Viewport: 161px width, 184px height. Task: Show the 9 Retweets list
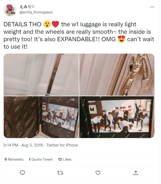[14, 159]
